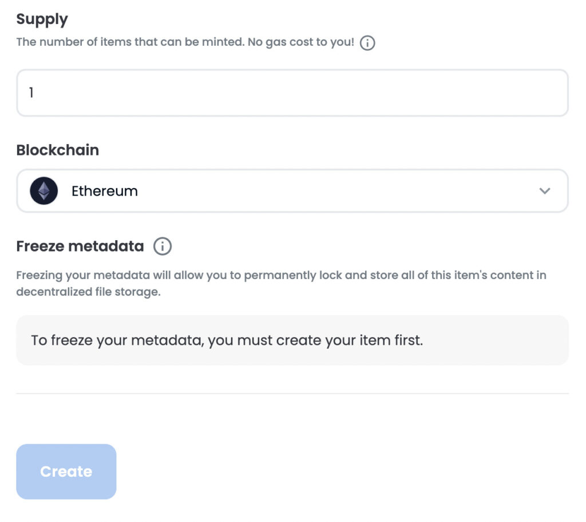586x522 pixels.
Task: Click 'No gas cost to you!' text
Action: pyautogui.click(x=301, y=43)
